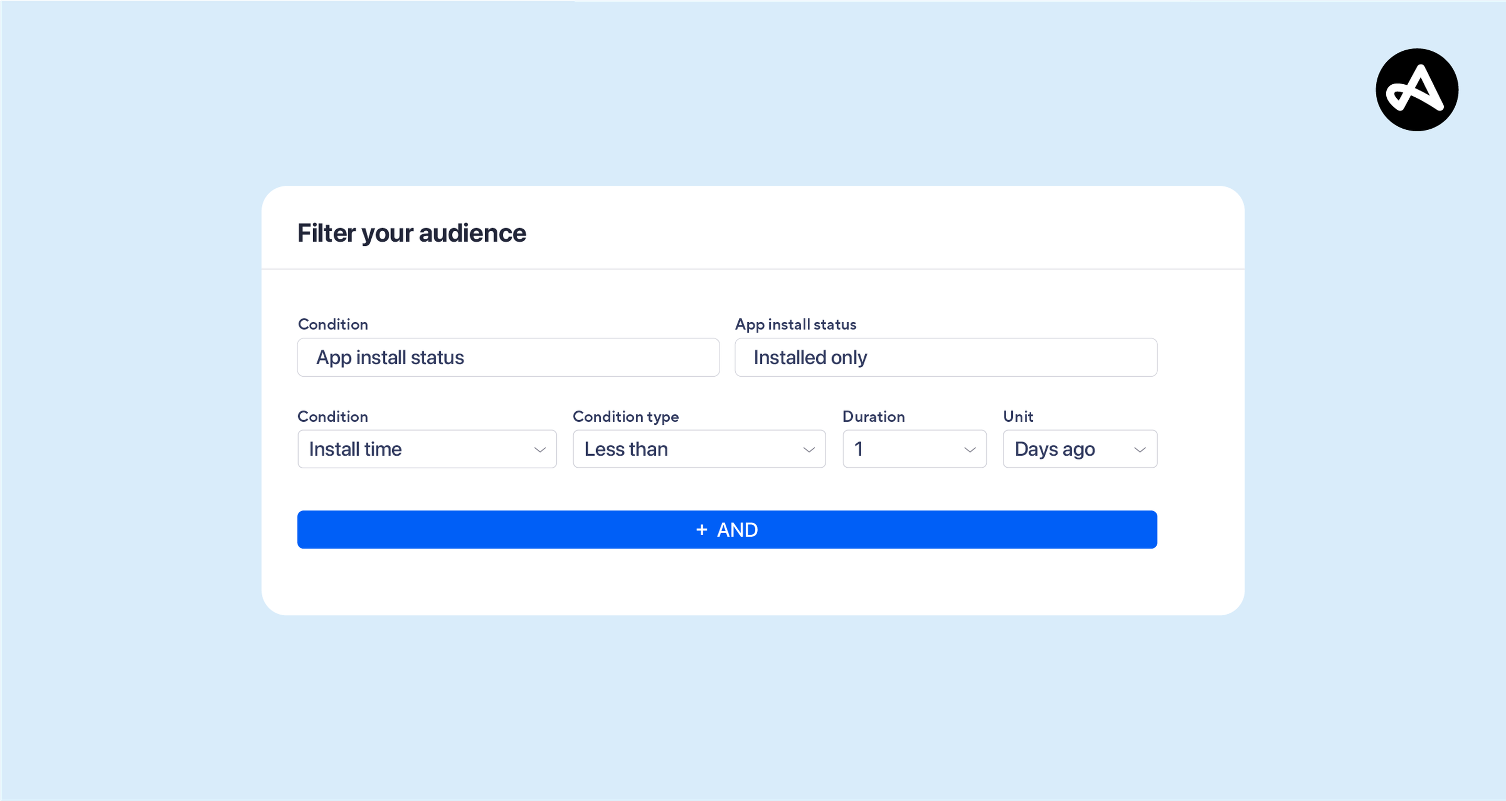
Task: Click the Duration label
Action: pyautogui.click(x=873, y=416)
